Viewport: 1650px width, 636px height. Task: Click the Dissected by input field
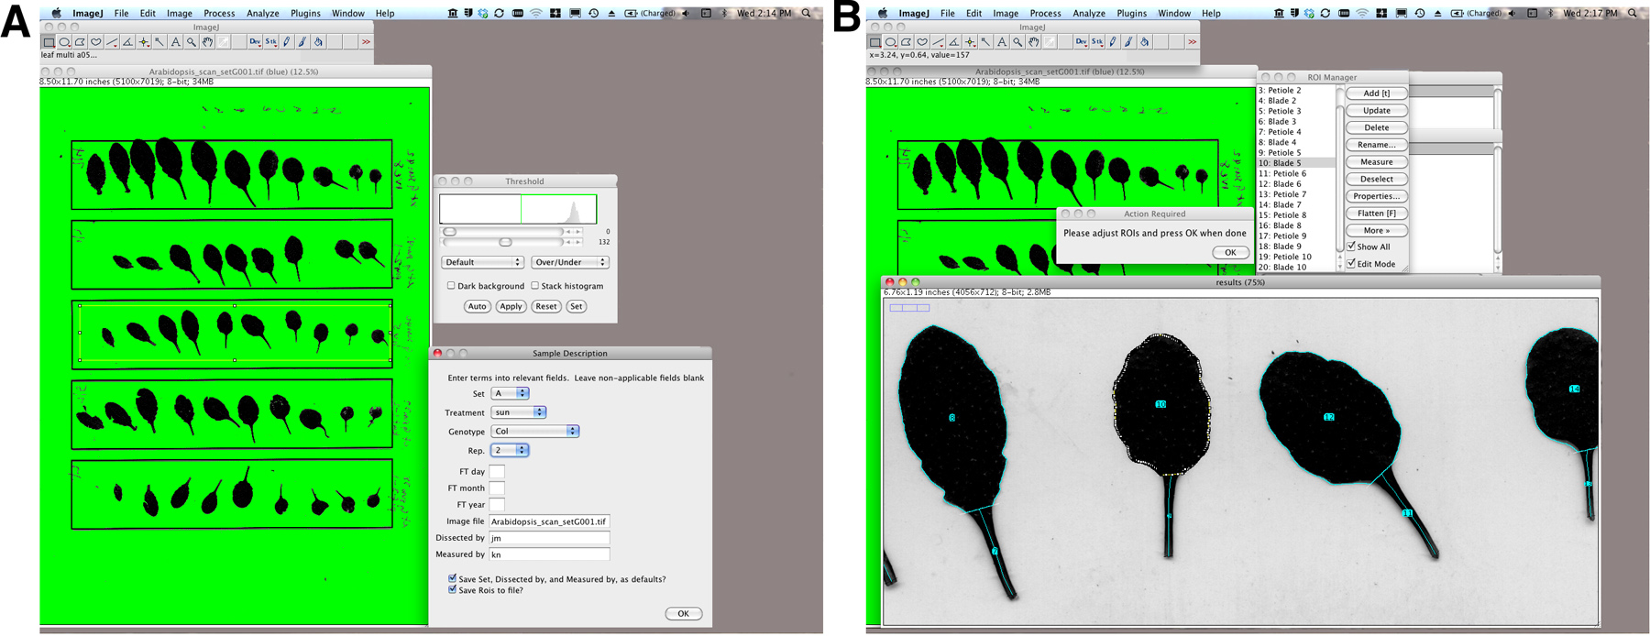[x=549, y=538]
